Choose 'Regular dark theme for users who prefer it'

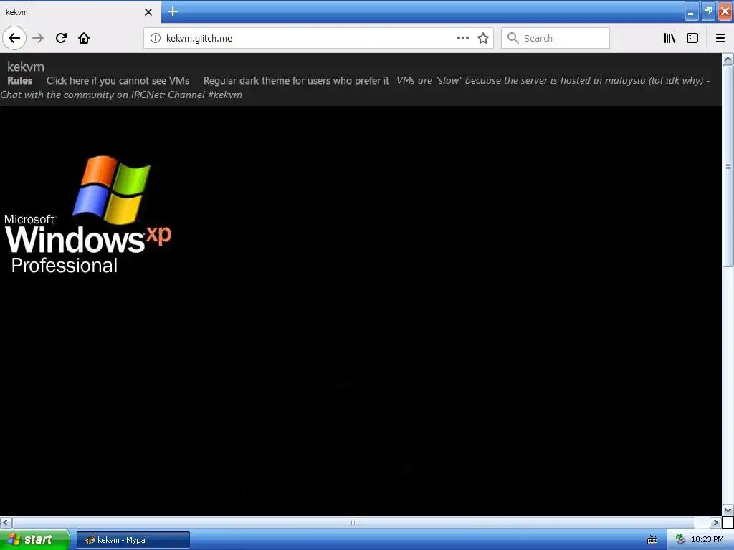296,80
